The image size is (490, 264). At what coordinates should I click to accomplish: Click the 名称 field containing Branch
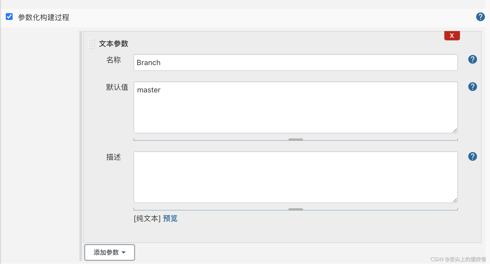point(295,62)
